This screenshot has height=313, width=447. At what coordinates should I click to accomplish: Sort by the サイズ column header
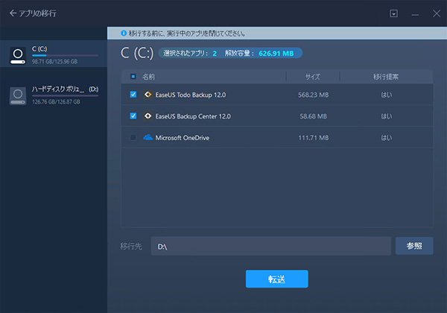pyautogui.click(x=313, y=77)
